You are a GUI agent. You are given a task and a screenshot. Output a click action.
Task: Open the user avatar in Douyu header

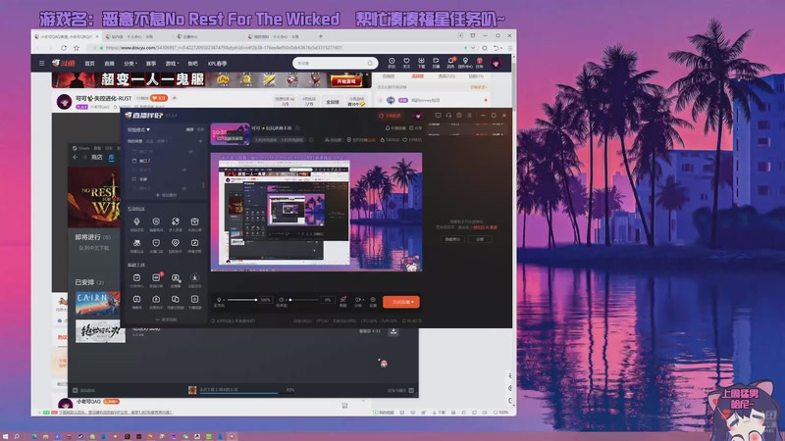pos(496,63)
